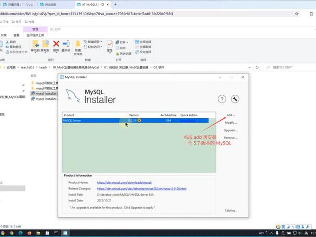Click the upgrade-available icon beside version 8.0.26

(139, 120)
